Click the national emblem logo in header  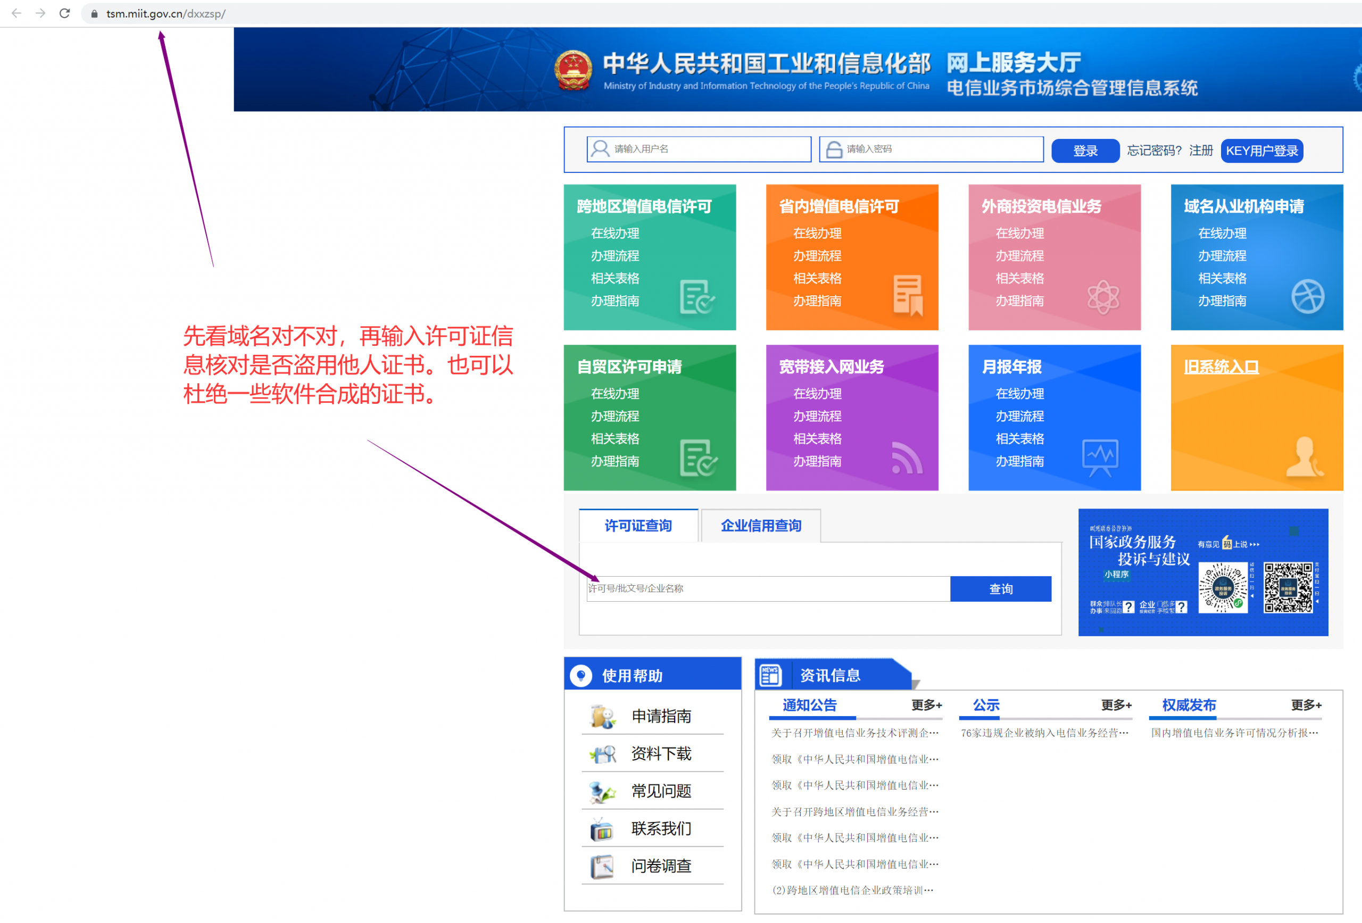point(573,70)
